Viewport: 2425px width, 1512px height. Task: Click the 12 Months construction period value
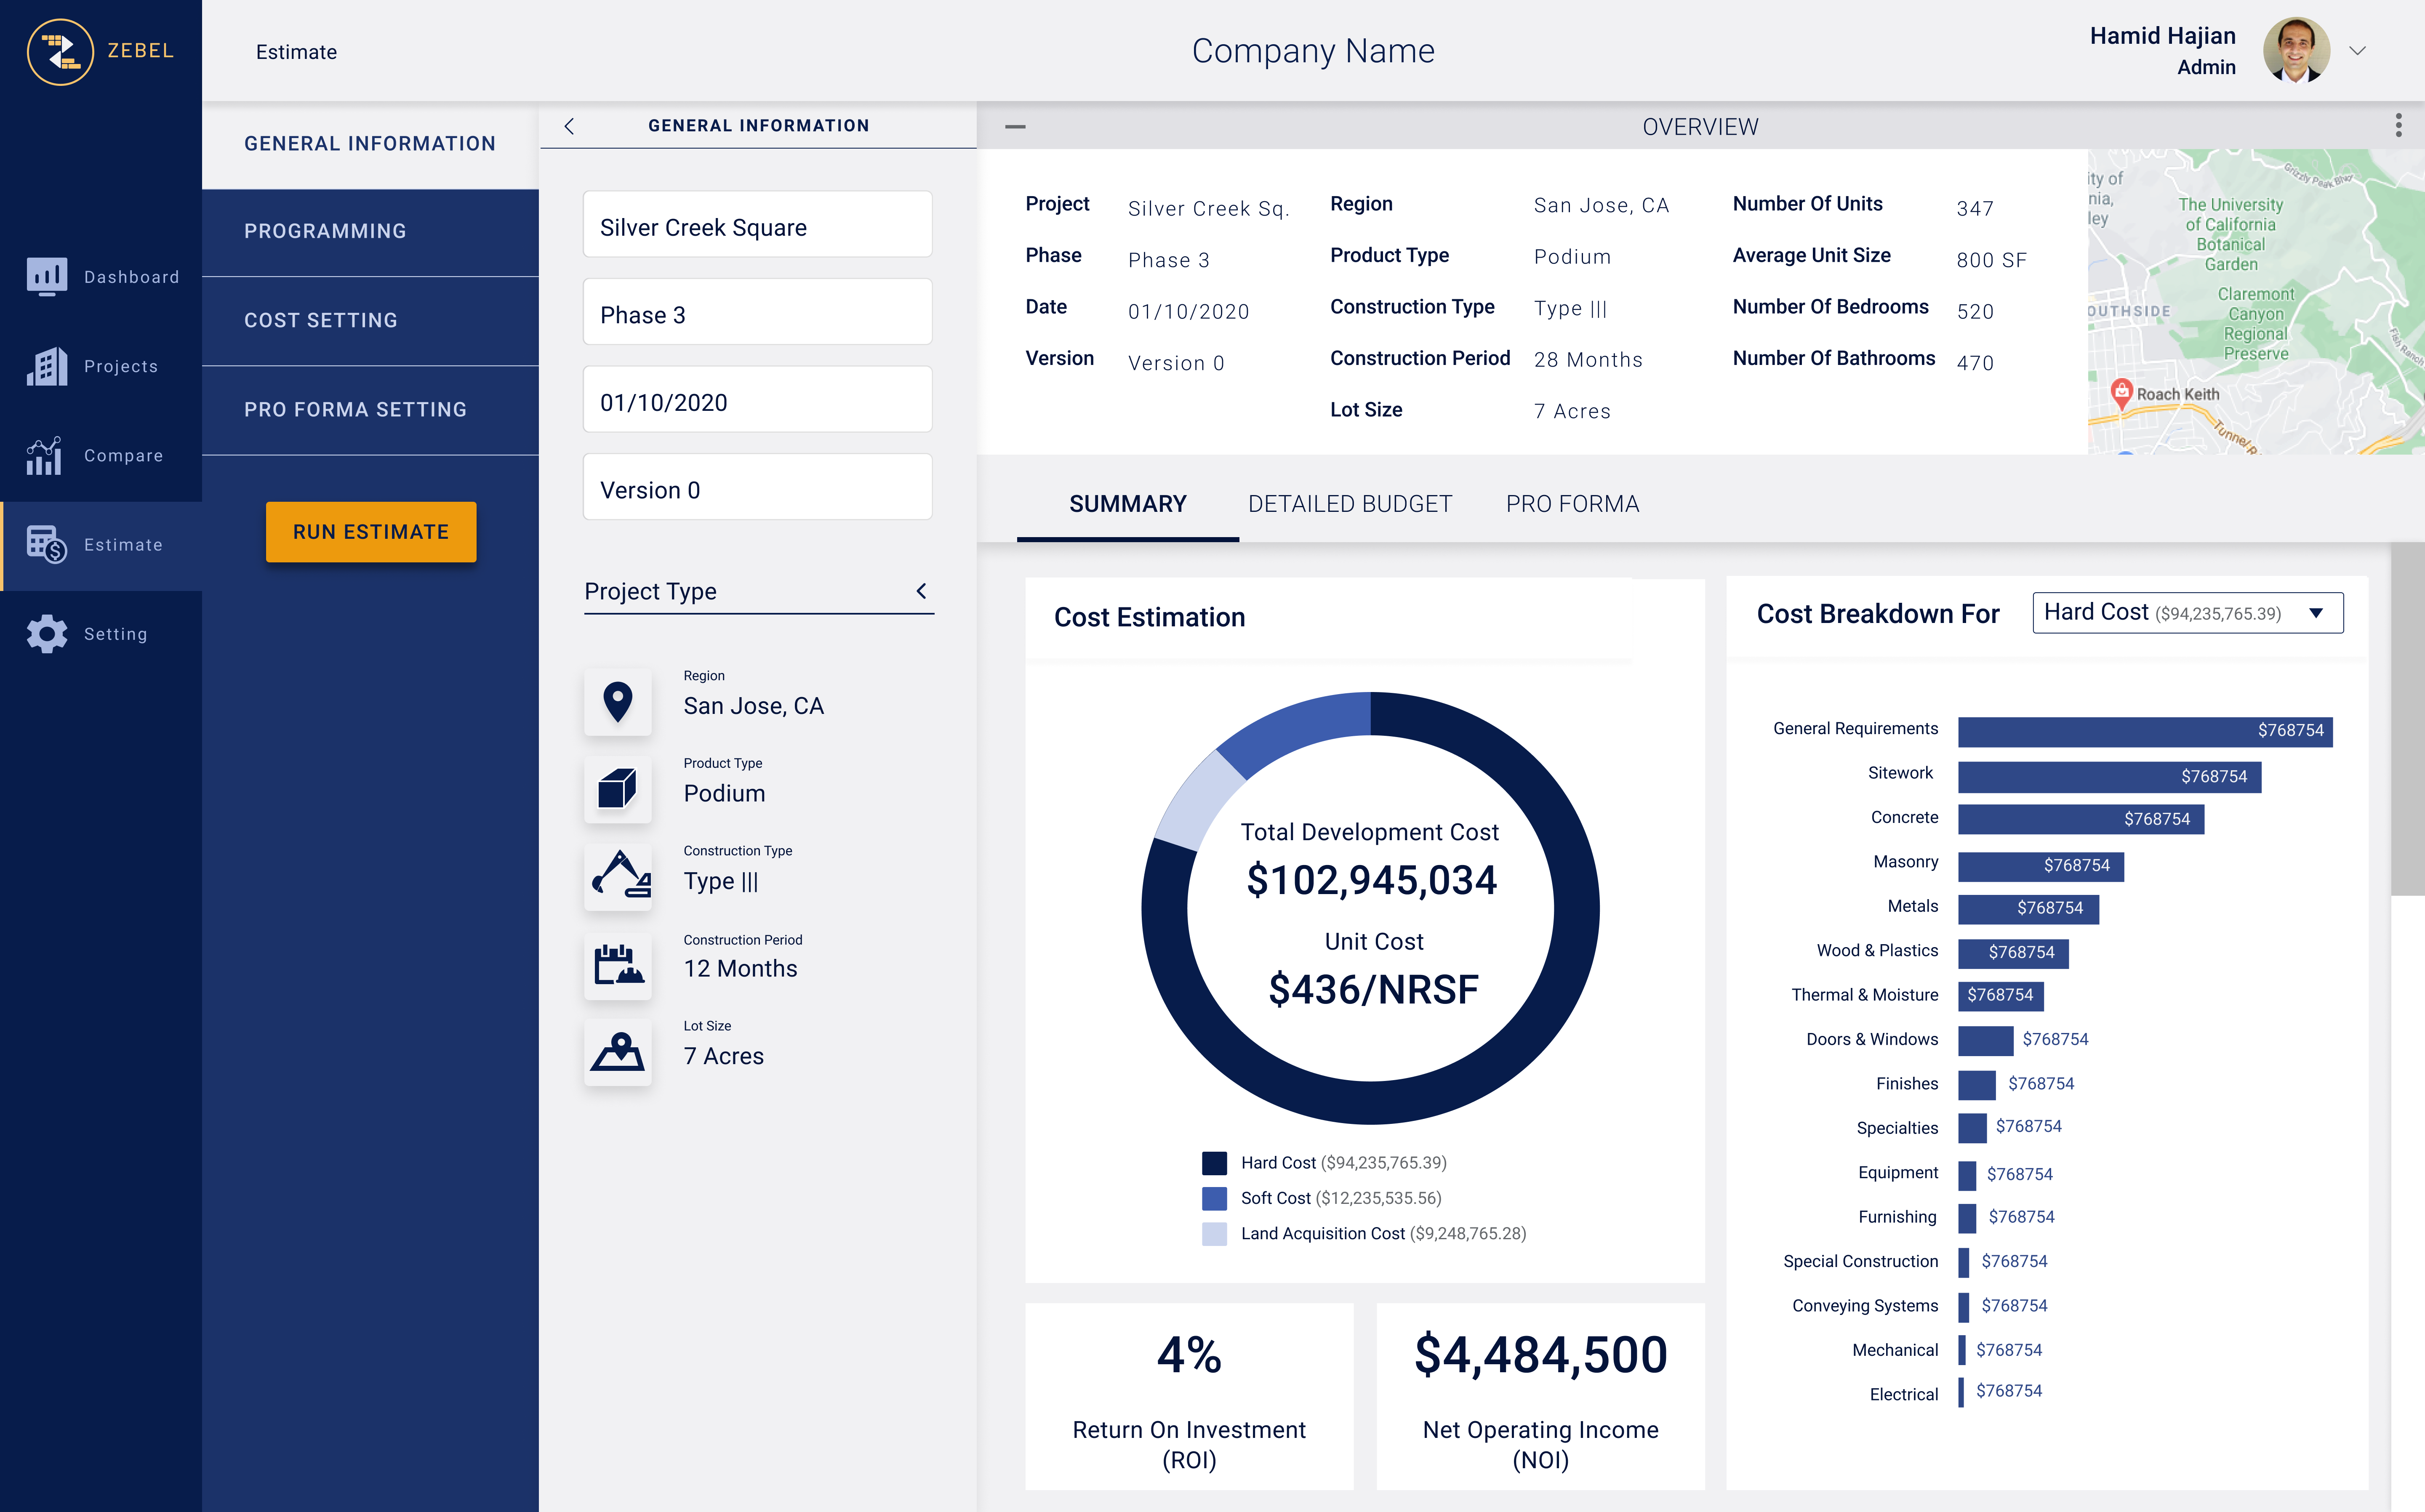click(x=740, y=969)
